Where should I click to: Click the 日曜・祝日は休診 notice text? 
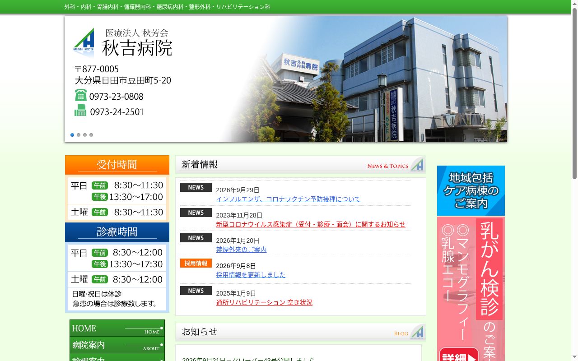pyautogui.click(x=97, y=294)
